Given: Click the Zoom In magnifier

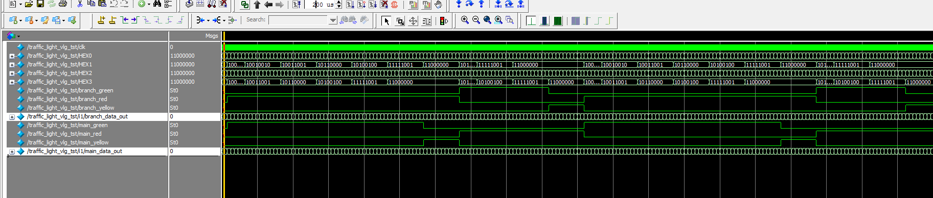Looking at the screenshot, I should [465, 20].
